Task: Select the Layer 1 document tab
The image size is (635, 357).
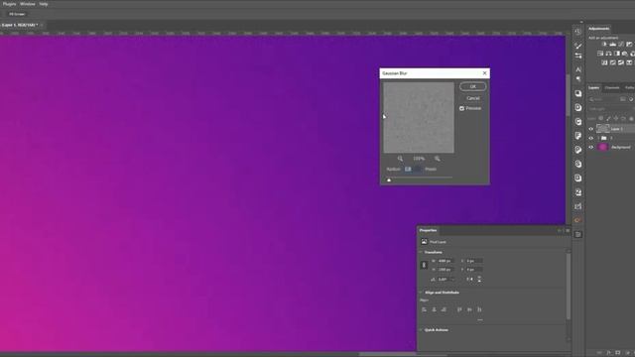Action: pos(20,25)
